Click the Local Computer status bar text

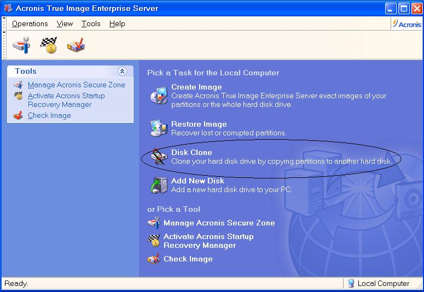click(384, 283)
